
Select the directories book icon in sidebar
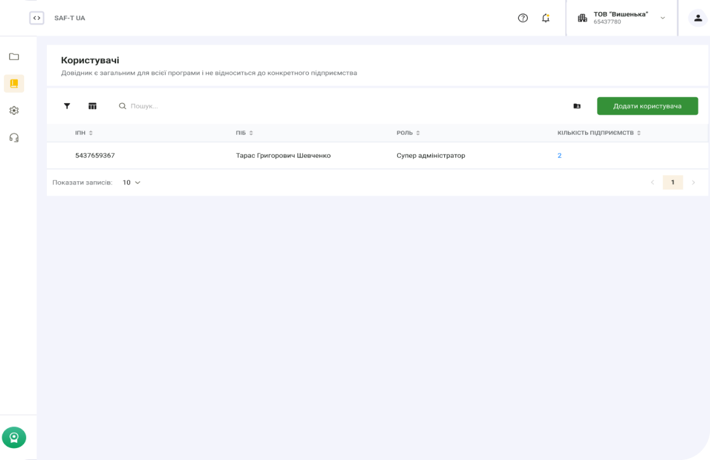[x=14, y=84]
